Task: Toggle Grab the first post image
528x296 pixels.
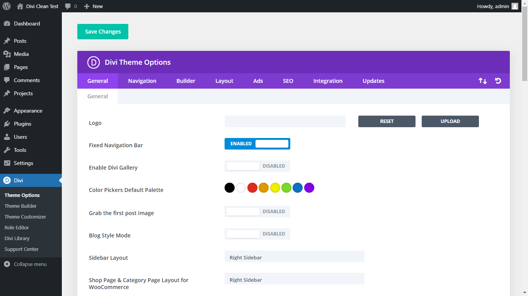Action: pos(257,212)
